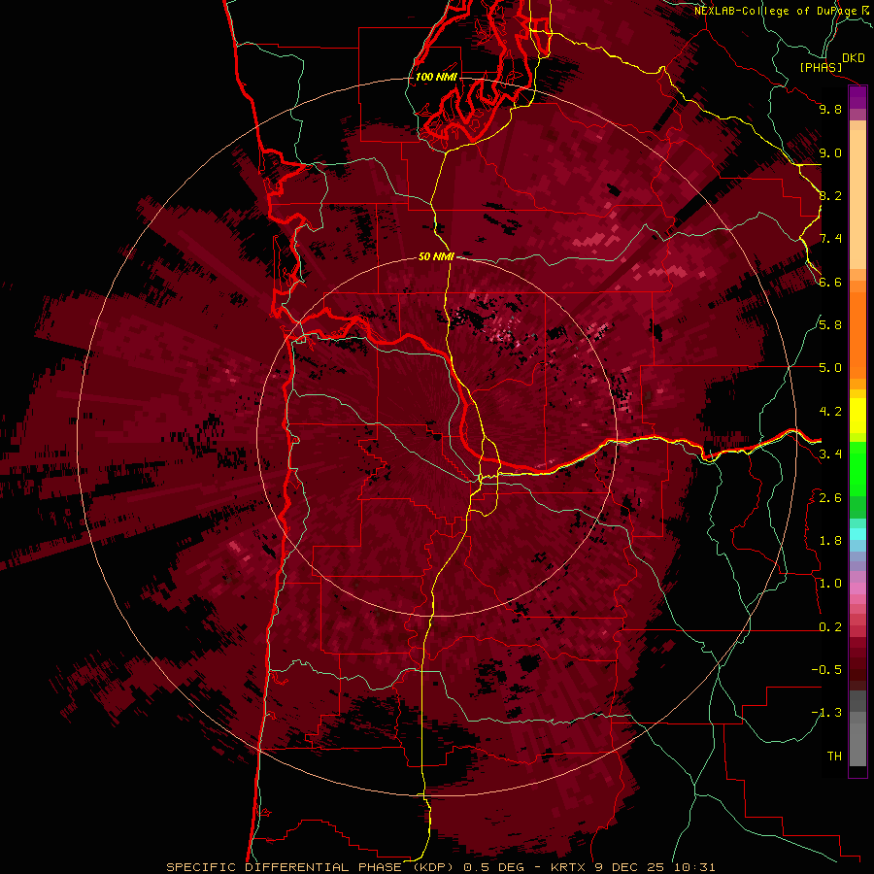The width and height of the screenshot is (874, 874).
Task: Click the 7.4 colorbar scale value
Action: click(x=830, y=239)
